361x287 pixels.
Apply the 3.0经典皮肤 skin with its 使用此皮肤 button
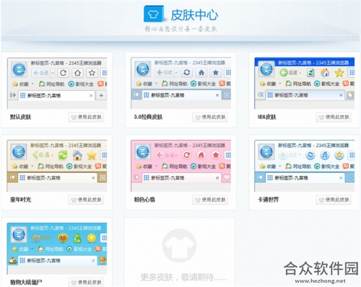tap(210, 117)
